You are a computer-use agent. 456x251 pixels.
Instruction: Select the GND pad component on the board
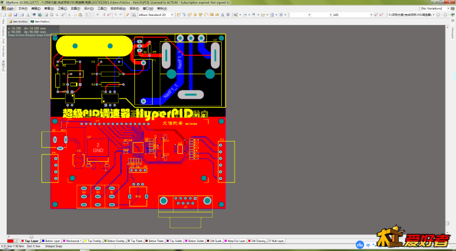click(98, 148)
